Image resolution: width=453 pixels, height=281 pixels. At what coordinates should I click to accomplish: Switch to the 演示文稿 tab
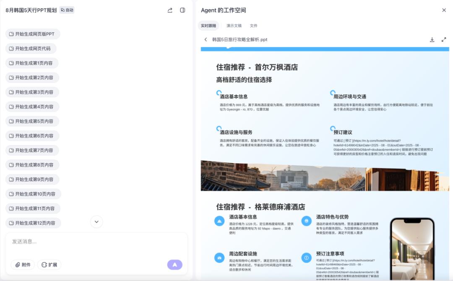point(234,26)
